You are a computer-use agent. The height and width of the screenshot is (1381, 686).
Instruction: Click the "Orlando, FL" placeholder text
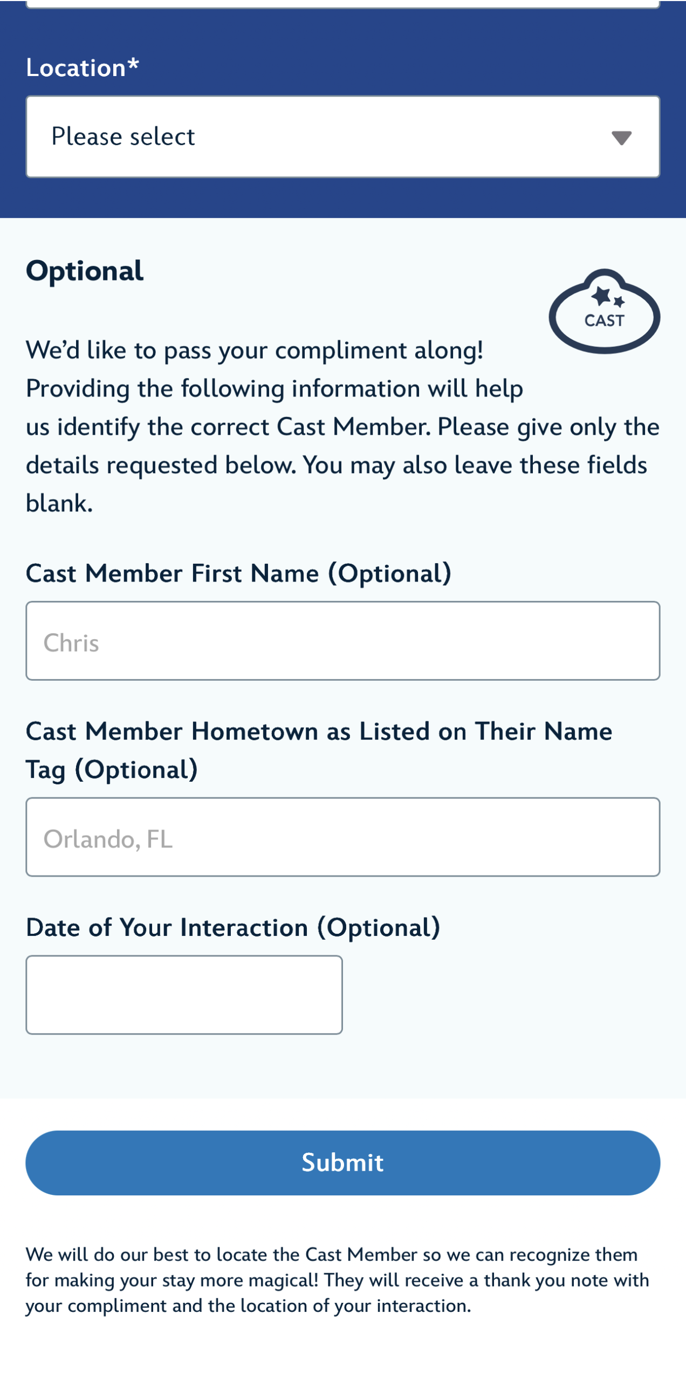click(x=108, y=839)
